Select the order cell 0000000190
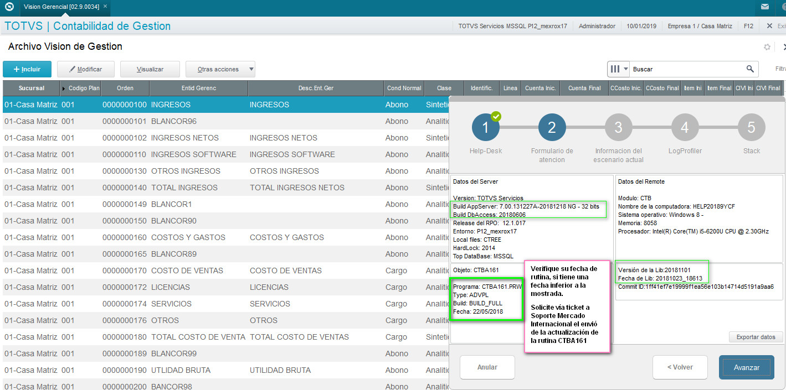Image resolution: width=786 pixels, height=390 pixels. point(125,370)
